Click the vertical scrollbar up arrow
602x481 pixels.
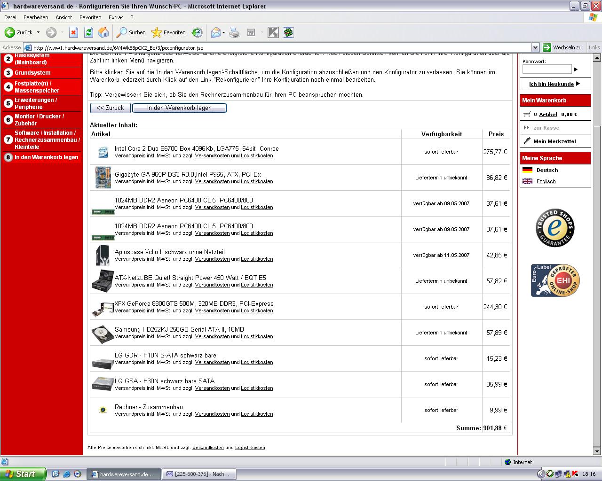tap(597, 58)
